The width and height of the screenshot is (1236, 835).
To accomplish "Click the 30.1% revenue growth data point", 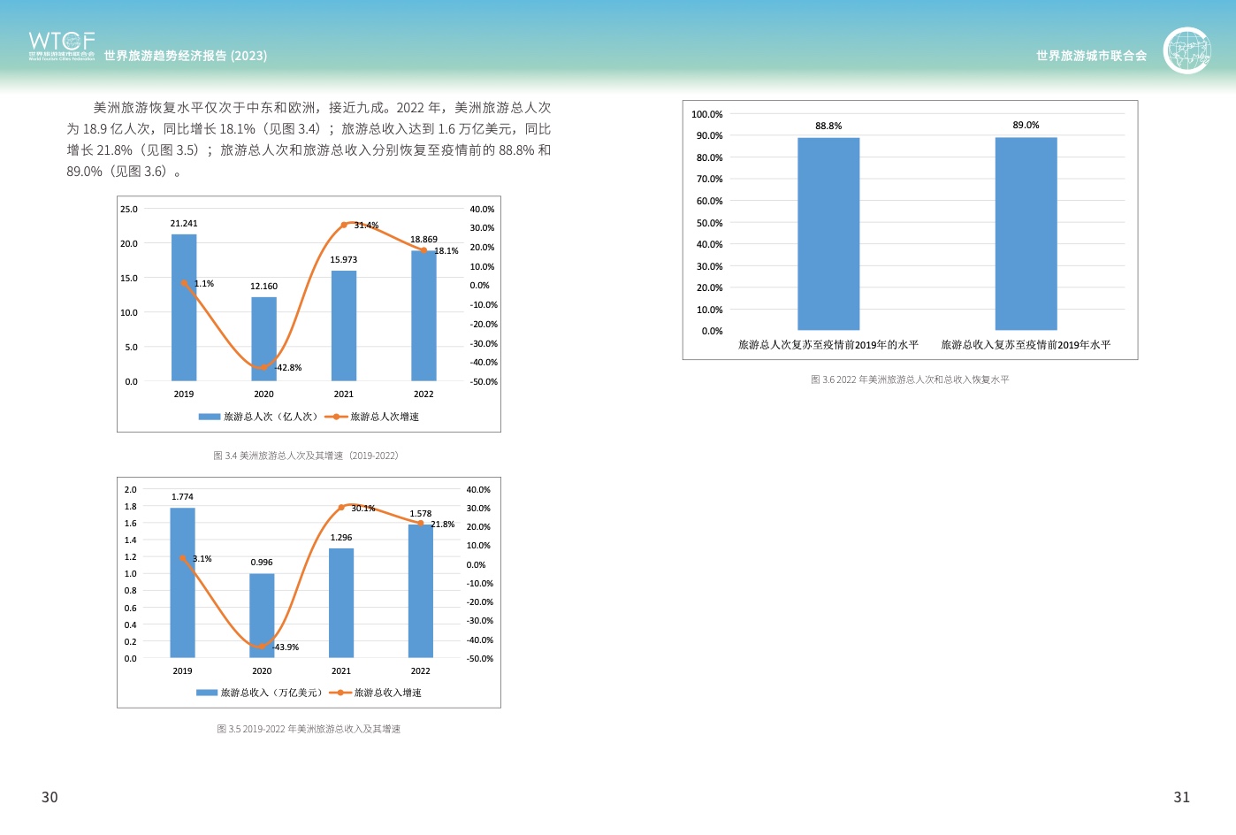I will pyautogui.click(x=341, y=508).
